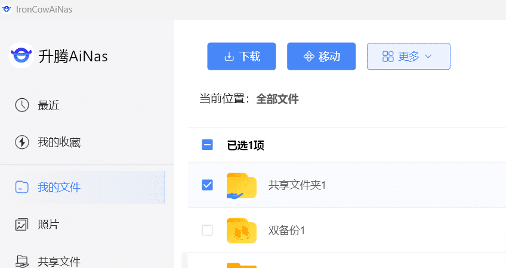The image size is (506, 268).
Task: Click the 双备份1 folder icon
Action: pyautogui.click(x=241, y=230)
